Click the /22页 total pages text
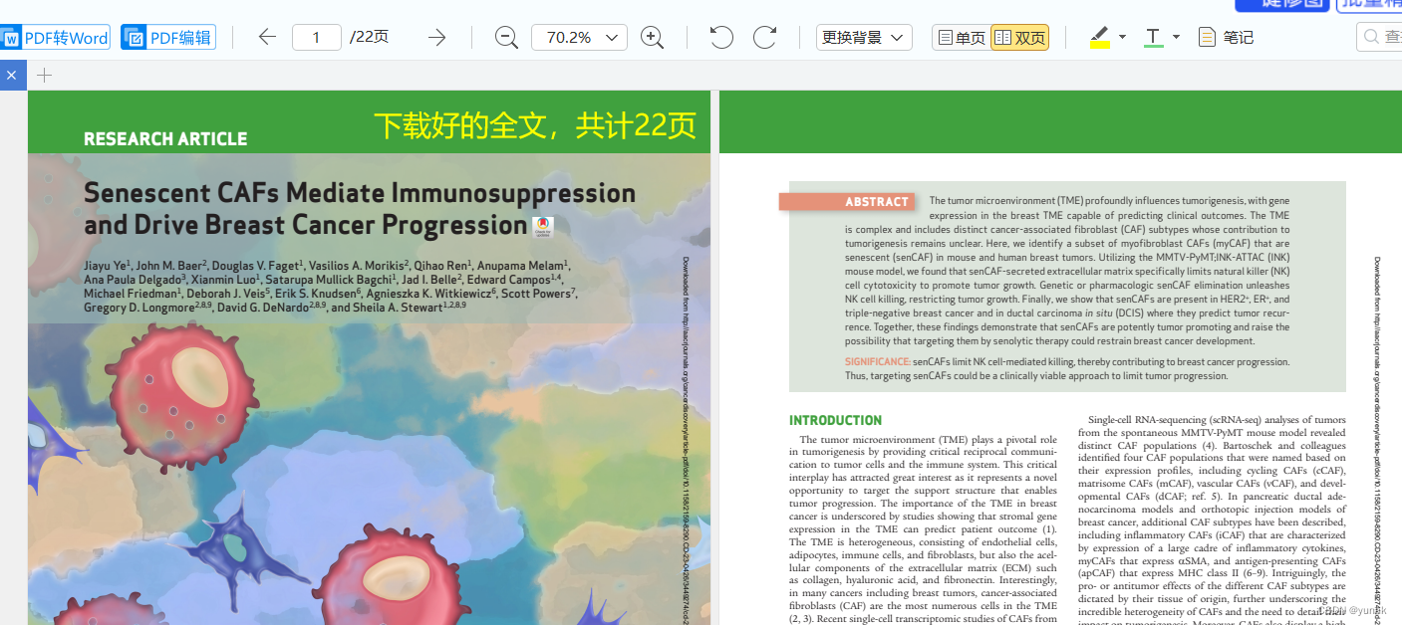The image size is (1402, 625). click(x=369, y=38)
